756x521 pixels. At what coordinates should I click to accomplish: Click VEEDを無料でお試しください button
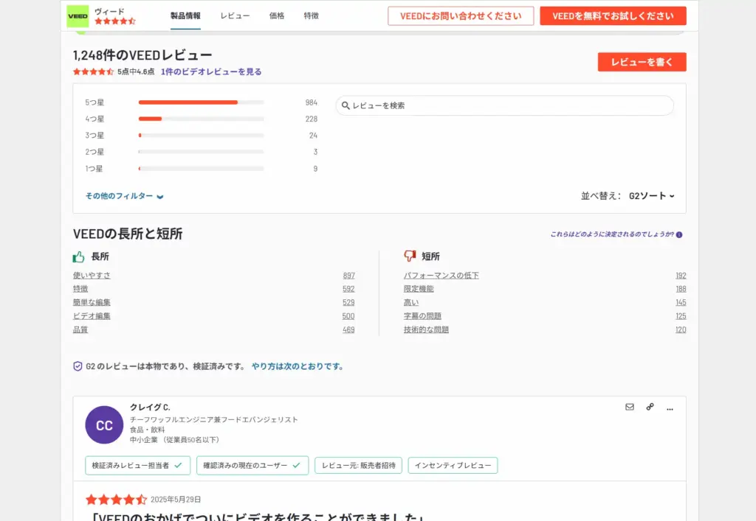613,16
